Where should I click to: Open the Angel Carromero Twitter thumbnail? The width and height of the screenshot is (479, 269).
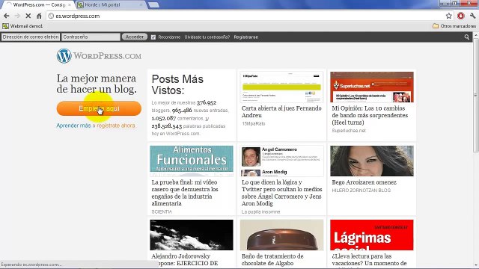click(281, 161)
